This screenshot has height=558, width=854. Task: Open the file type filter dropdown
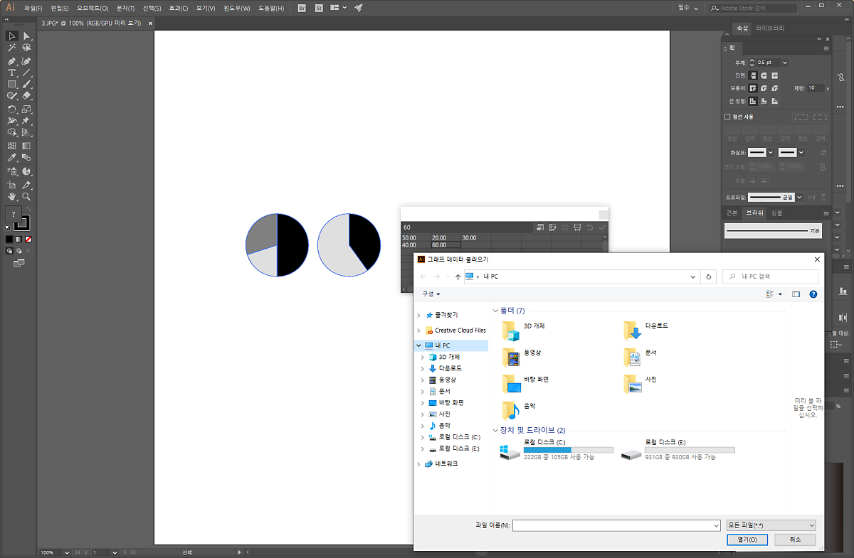coord(771,525)
